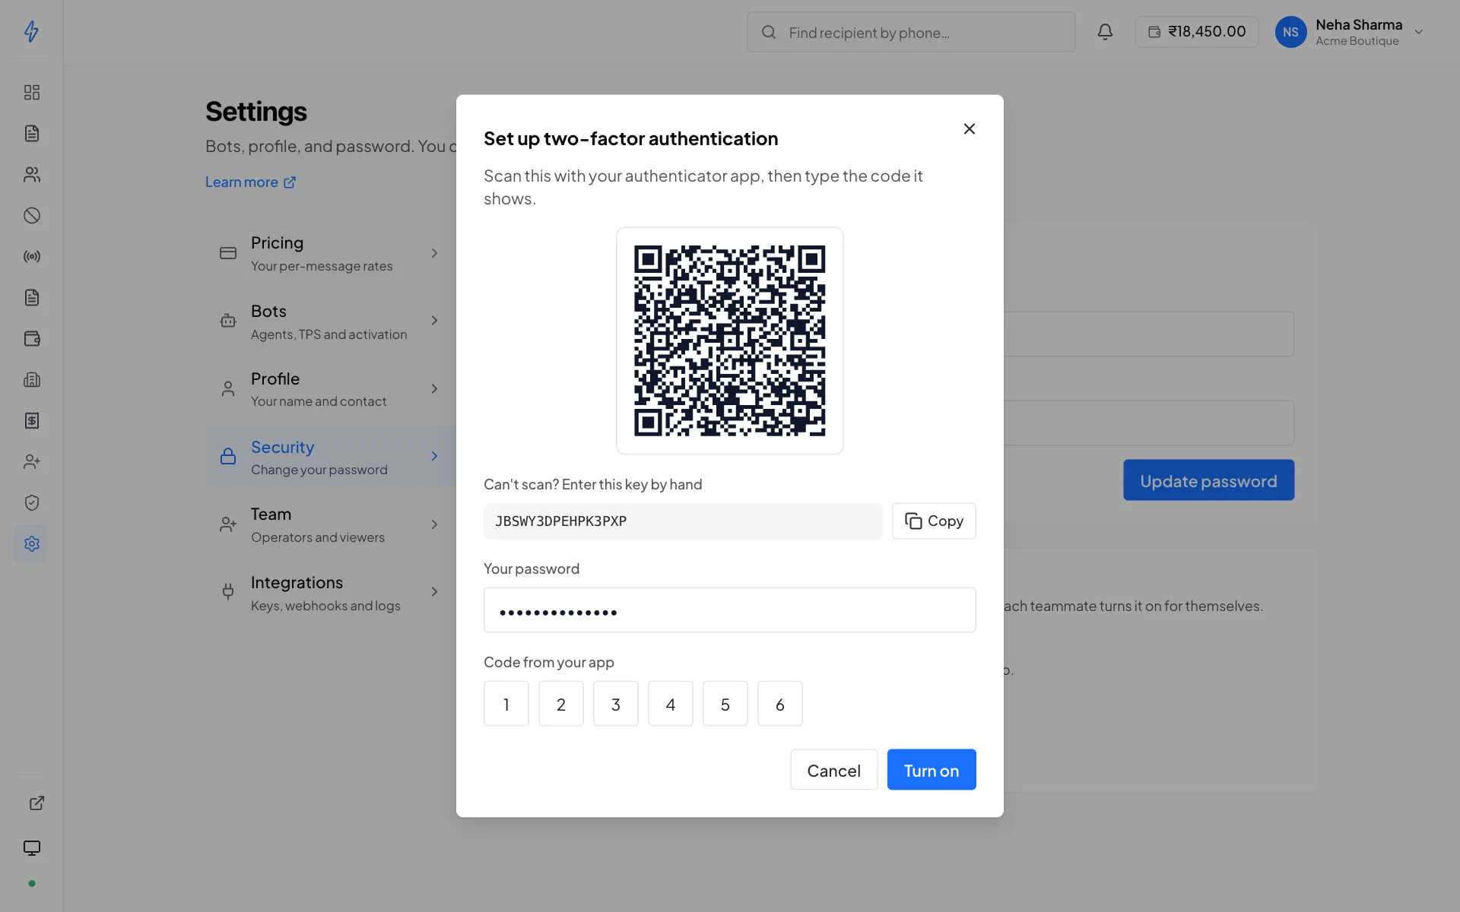Open the dashboard grid icon in sidebar
Image resolution: width=1460 pixels, height=912 pixels.
[x=31, y=92]
